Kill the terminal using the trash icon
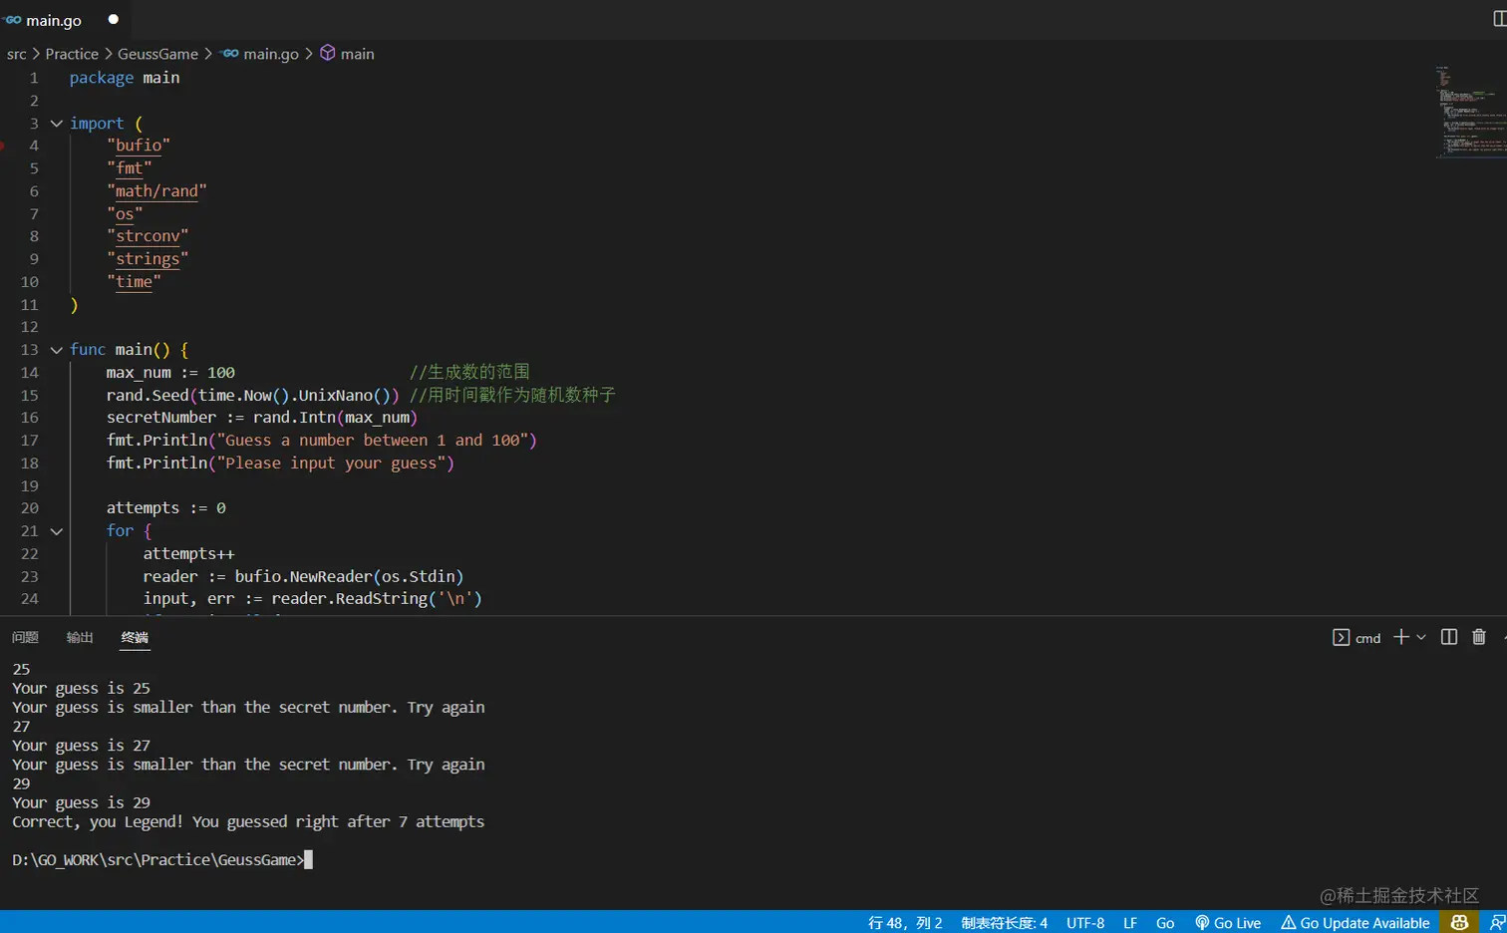Image resolution: width=1507 pixels, height=933 pixels. coord(1479,637)
